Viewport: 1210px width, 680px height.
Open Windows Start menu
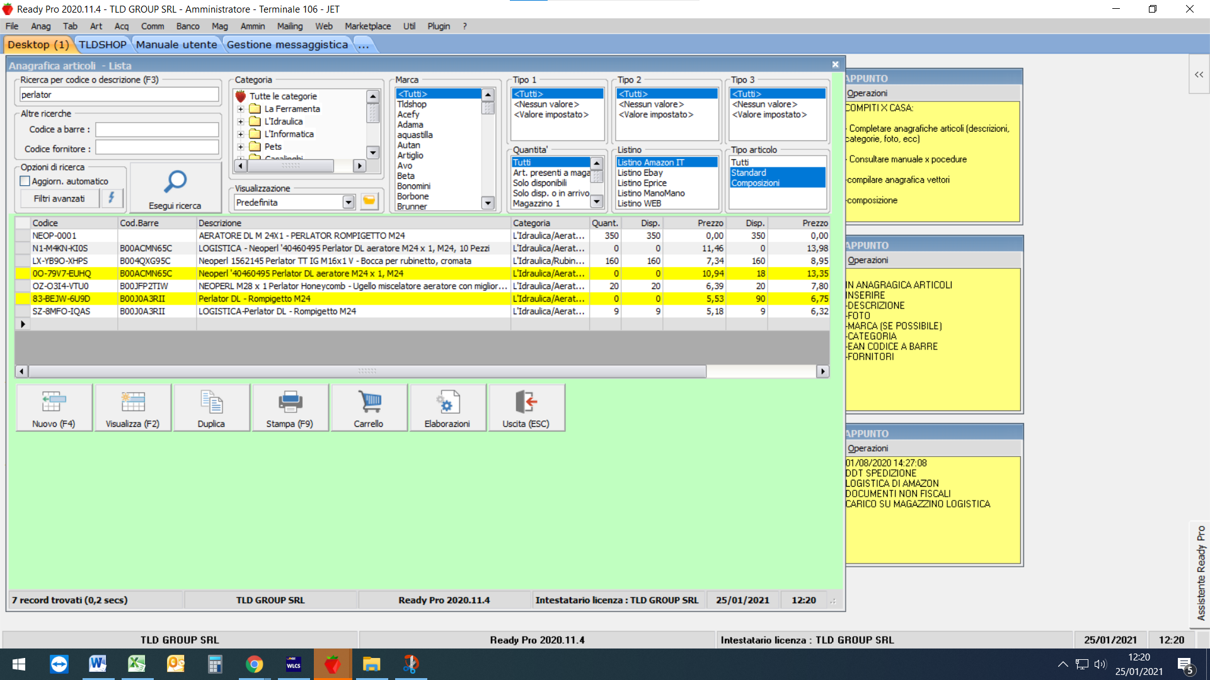(19, 664)
